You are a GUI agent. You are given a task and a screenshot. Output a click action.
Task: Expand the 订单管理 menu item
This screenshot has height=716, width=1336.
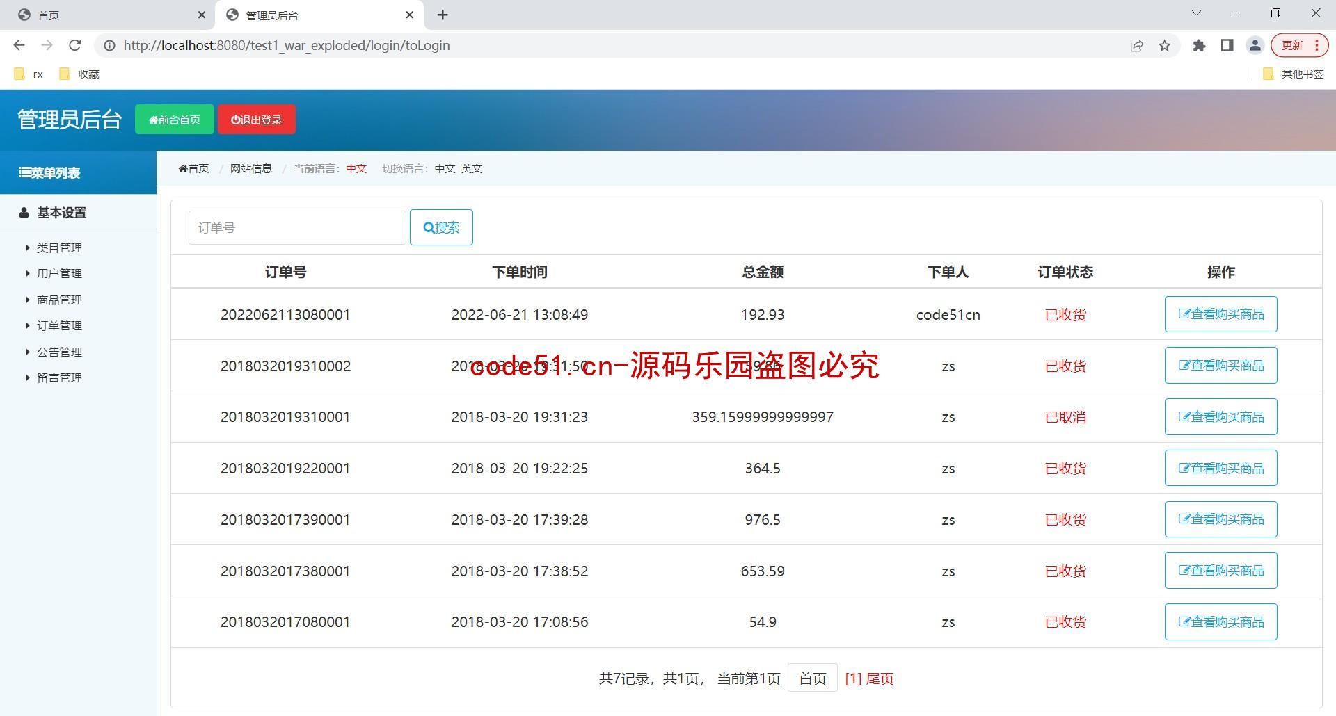click(x=59, y=326)
